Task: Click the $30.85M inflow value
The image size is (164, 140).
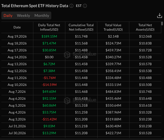Action: [x=49, y=50]
